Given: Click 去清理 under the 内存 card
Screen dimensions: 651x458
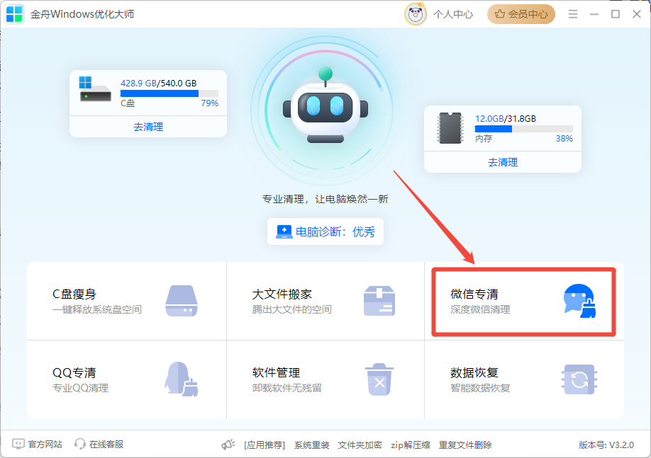Looking at the screenshot, I should 503,162.
